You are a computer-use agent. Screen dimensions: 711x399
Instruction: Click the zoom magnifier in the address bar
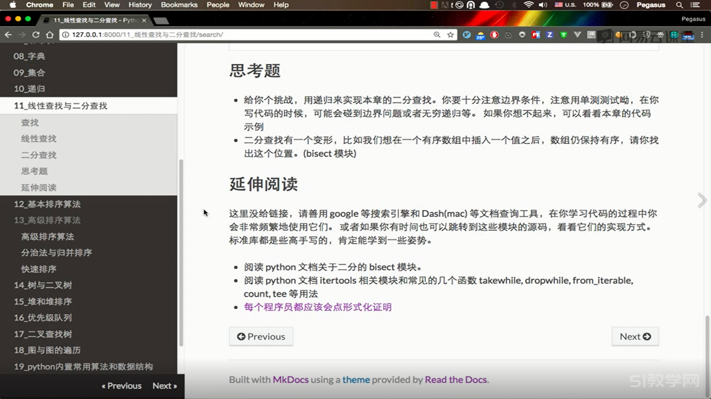coord(437,34)
